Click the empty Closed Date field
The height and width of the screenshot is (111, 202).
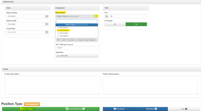point(26,32)
